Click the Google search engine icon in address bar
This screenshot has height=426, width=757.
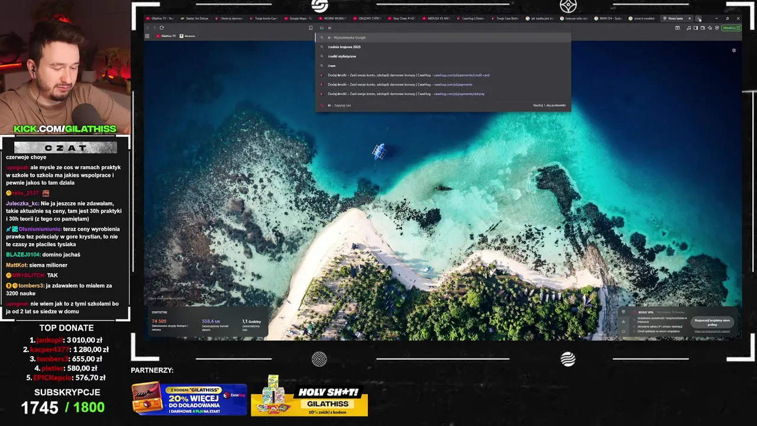point(322,28)
